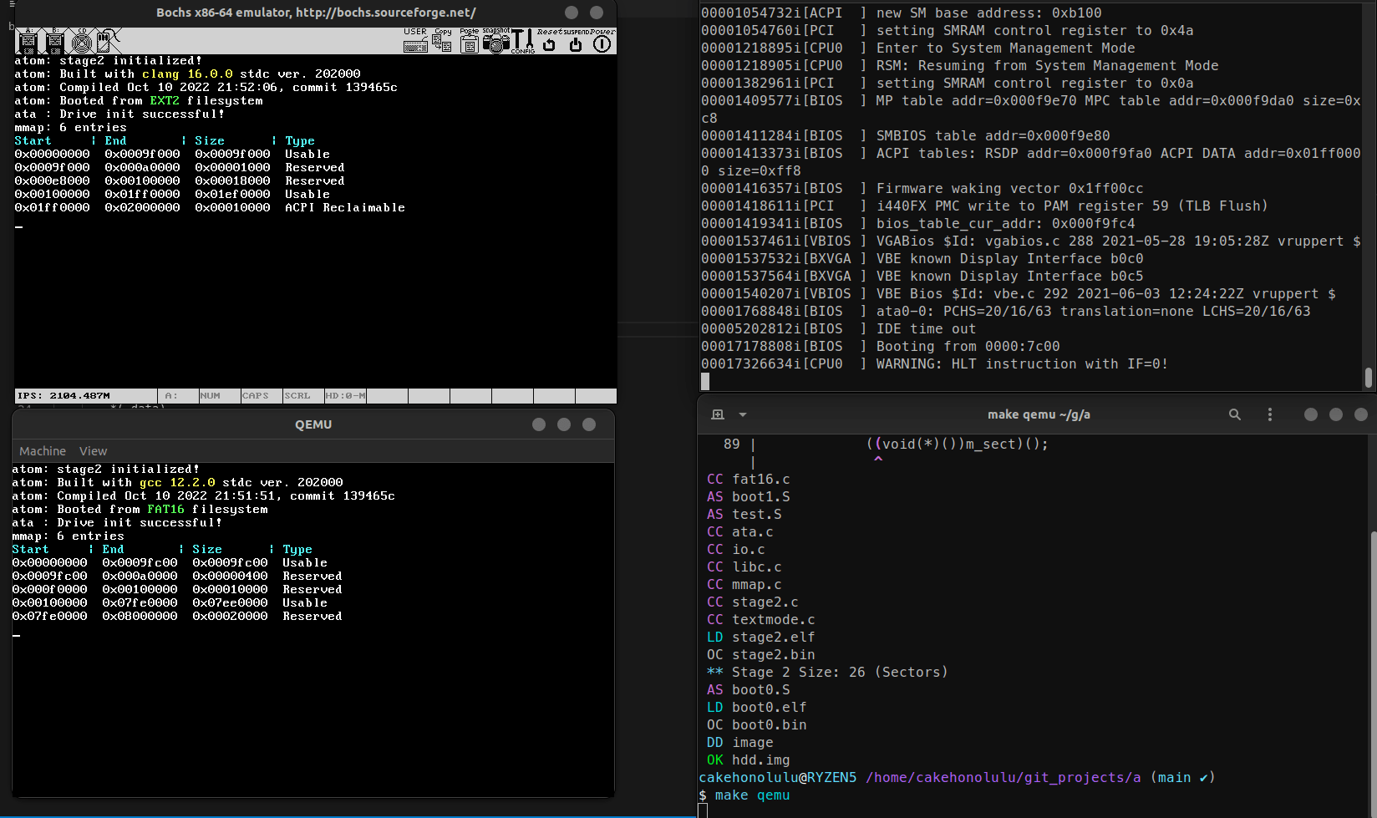Click the SCRL indicator in Bochs status bar
This screenshot has width=1377, height=818.
[297, 396]
